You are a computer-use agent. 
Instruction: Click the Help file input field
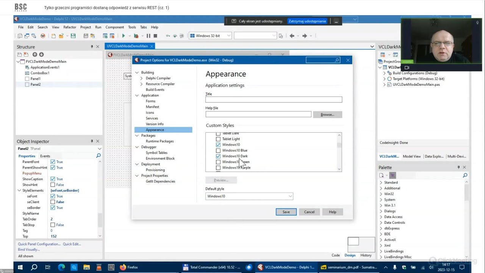point(258,115)
